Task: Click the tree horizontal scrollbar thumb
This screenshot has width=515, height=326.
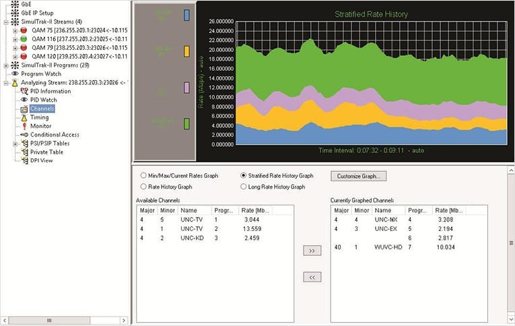Action: pos(49,321)
